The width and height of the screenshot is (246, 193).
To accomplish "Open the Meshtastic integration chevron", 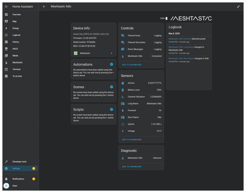I will tap(112, 53).
